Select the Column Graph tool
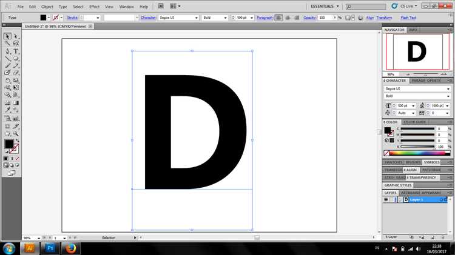This screenshot has width=455, height=255. pyautogui.click(x=16, y=119)
